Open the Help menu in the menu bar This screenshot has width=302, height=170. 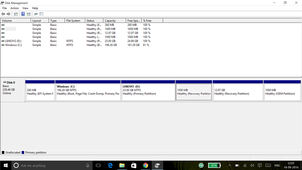click(x=35, y=8)
